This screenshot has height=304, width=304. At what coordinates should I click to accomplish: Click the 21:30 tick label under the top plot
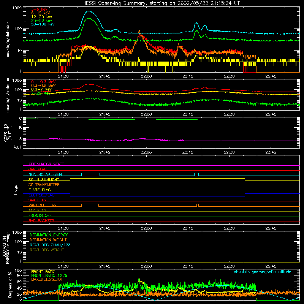point(63,76)
